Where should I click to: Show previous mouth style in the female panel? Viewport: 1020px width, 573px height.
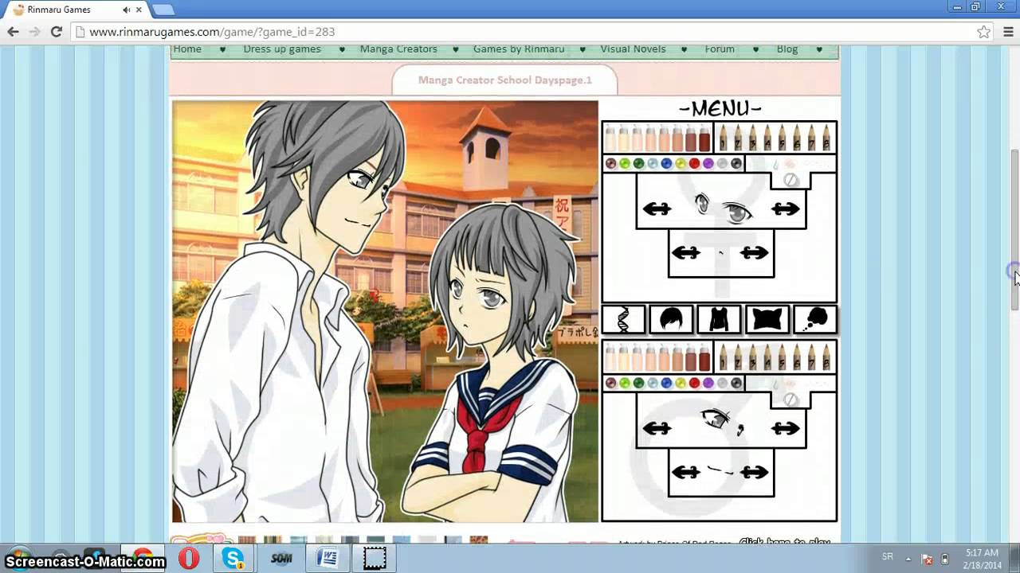click(x=685, y=253)
